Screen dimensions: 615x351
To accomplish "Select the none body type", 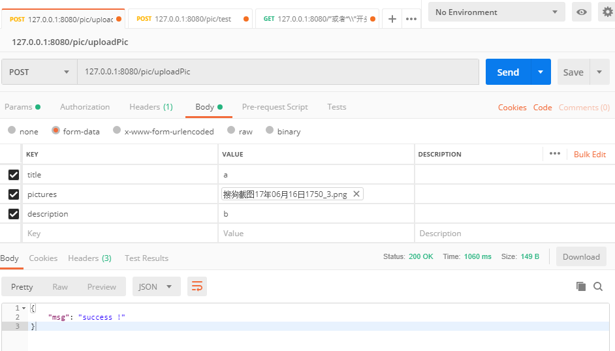I will (12, 130).
